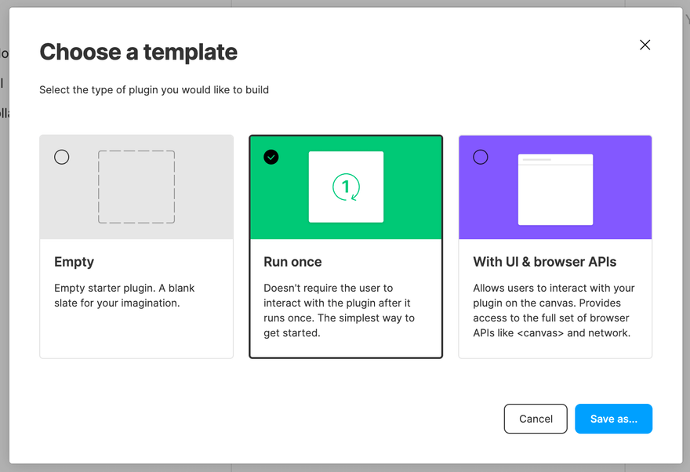Select With UI & browser APIs radio
The height and width of the screenshot is (472, 690).
481,157
